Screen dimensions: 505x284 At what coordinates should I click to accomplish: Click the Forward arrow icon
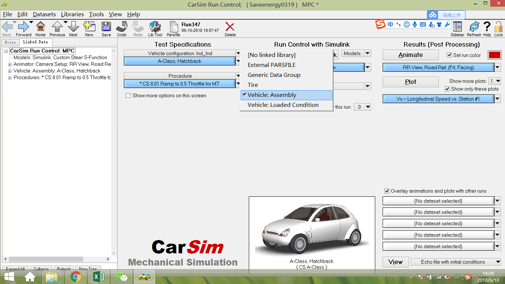23,27
